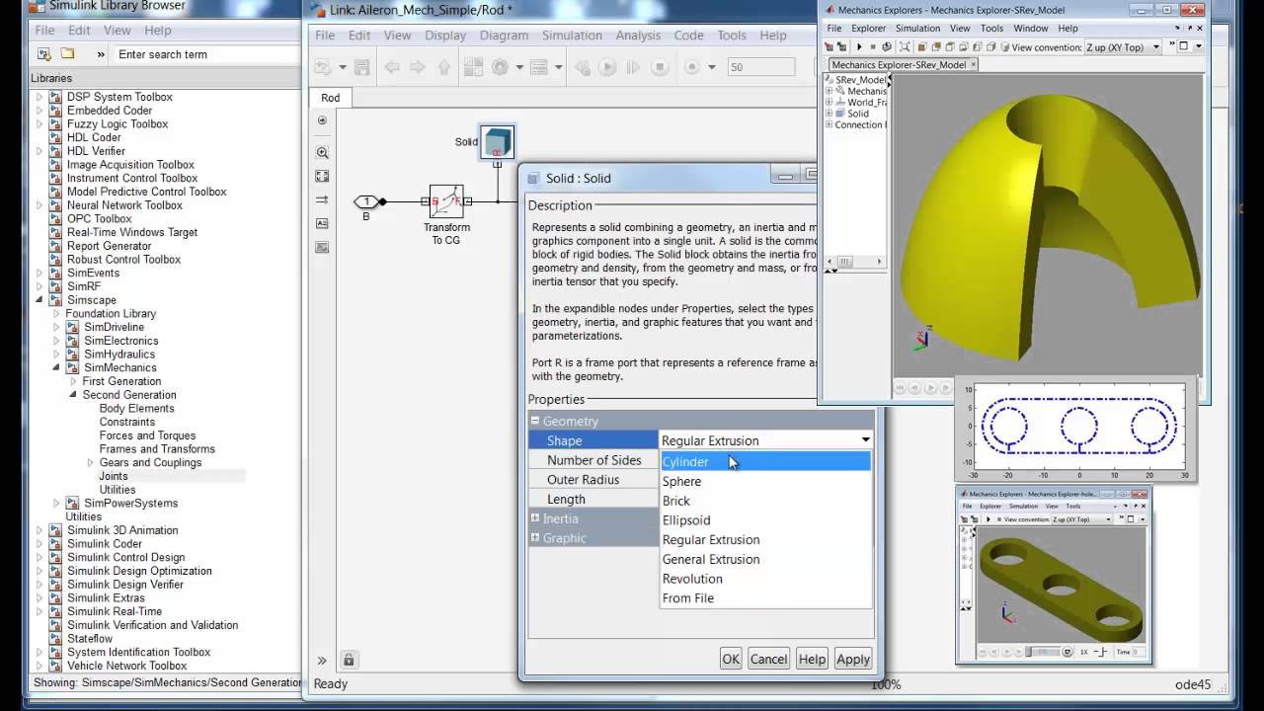Select Body Elements in the library tree

(x=136, y=408)
